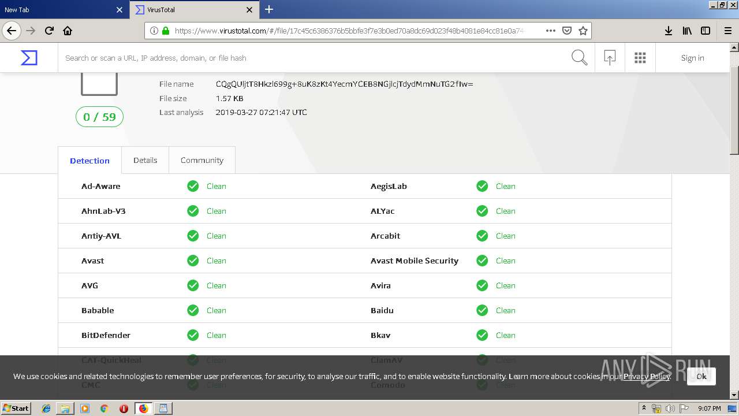Click the Clean result for AVG

coord(217,285)
